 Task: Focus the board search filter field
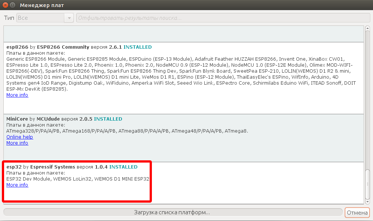click(x=223, y=18)
